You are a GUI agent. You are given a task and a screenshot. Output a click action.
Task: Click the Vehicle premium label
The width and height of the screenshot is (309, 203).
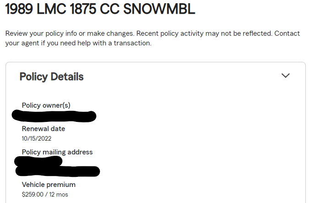point(49,185)
